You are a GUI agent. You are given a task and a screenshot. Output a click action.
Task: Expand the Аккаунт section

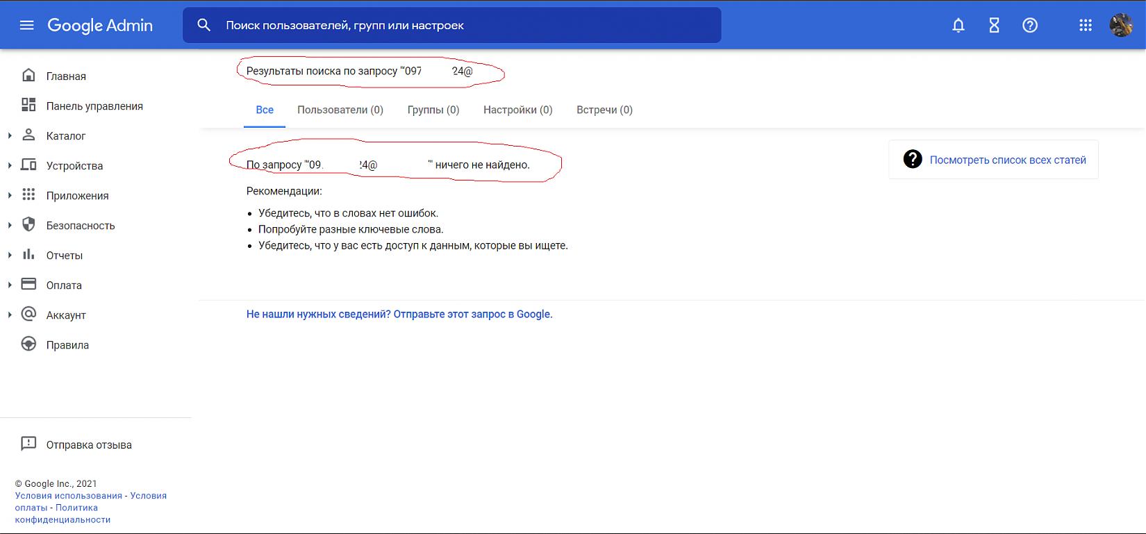[x=10, y=315]
